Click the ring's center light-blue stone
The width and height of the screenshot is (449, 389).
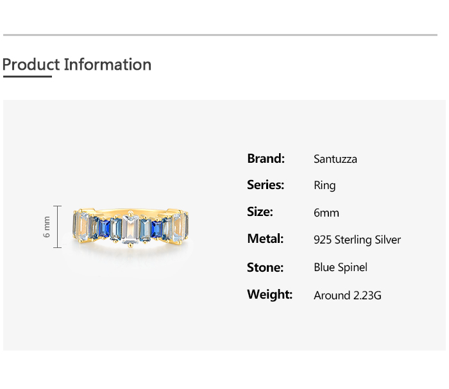pos(131,229)
